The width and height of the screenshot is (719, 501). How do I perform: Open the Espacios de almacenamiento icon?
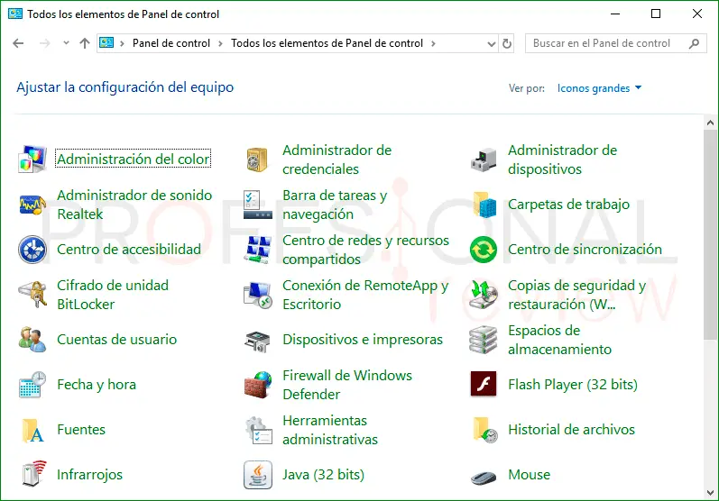tap(484, 340)
